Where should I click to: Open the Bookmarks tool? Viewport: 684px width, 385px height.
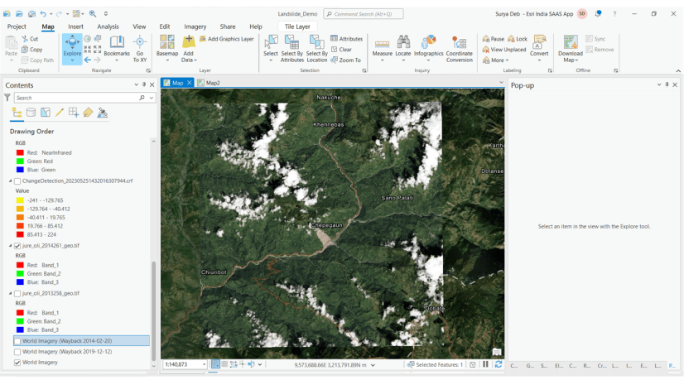(x=117, y=46)
